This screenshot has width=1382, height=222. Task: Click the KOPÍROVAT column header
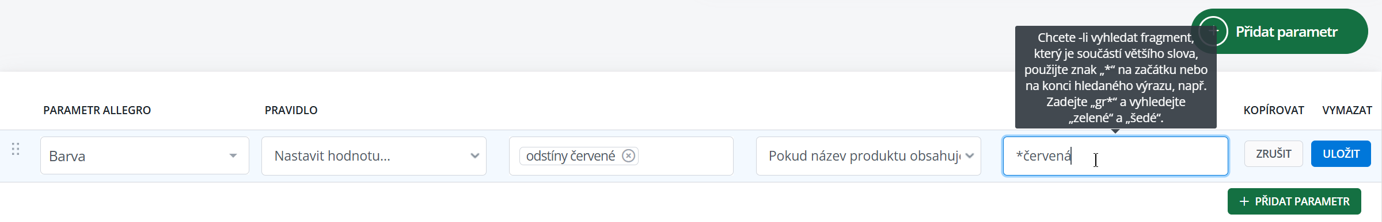click(x=1274, y=110)
